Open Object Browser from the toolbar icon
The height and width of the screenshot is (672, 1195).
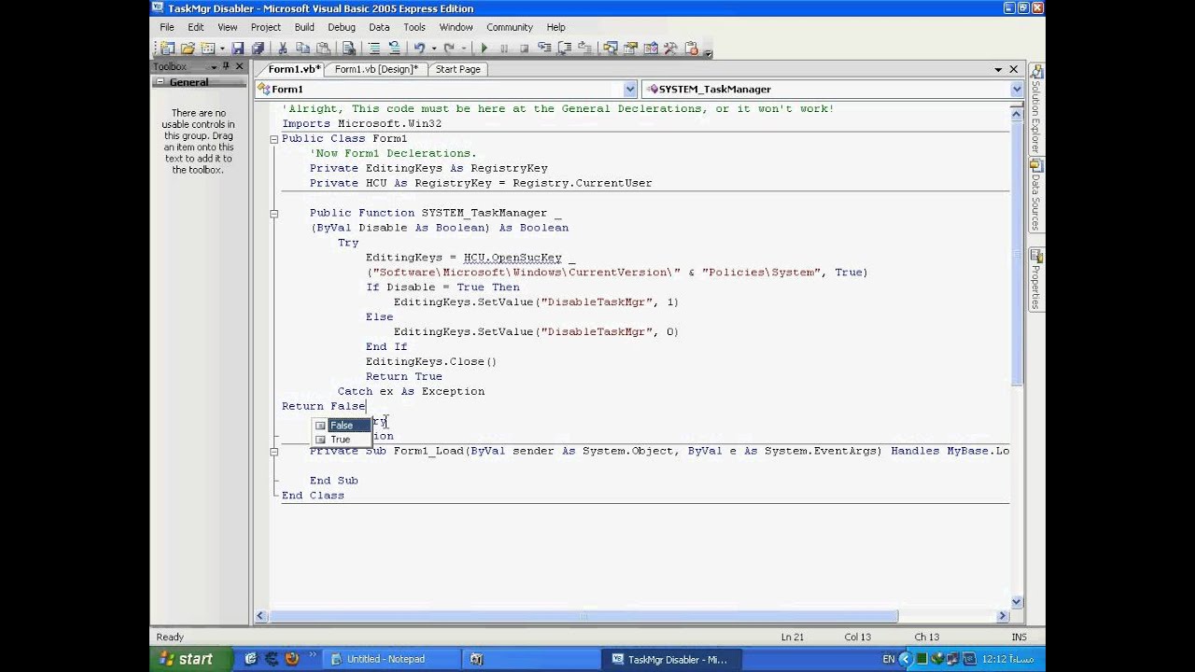point(651,49)
